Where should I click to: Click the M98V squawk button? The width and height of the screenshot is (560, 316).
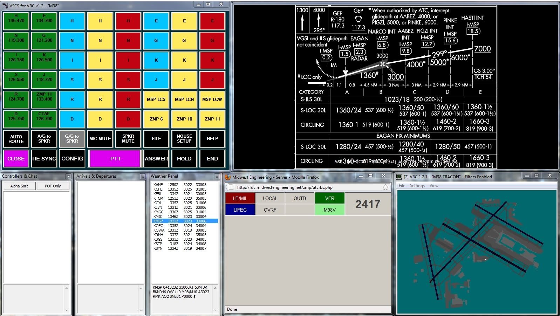coord(330,210)
